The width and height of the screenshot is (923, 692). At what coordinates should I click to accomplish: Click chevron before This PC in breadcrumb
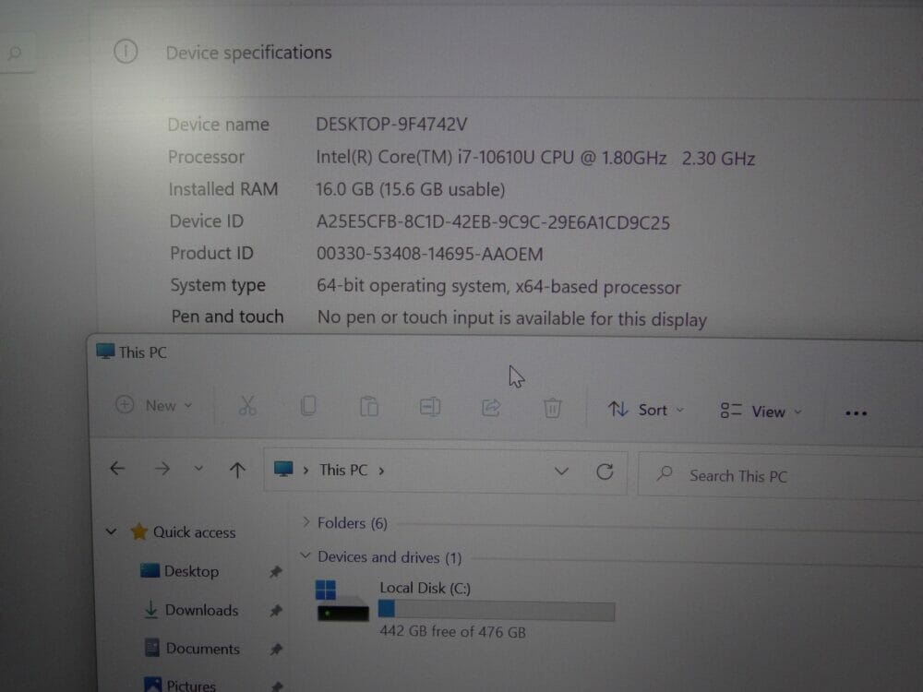(306, 471)
